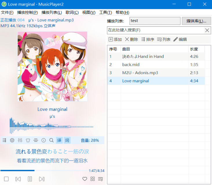The width and height of the screenshot is (212, 185).
Task: Add song to favourites with heart icon
Action: click(x=85, y=179)
